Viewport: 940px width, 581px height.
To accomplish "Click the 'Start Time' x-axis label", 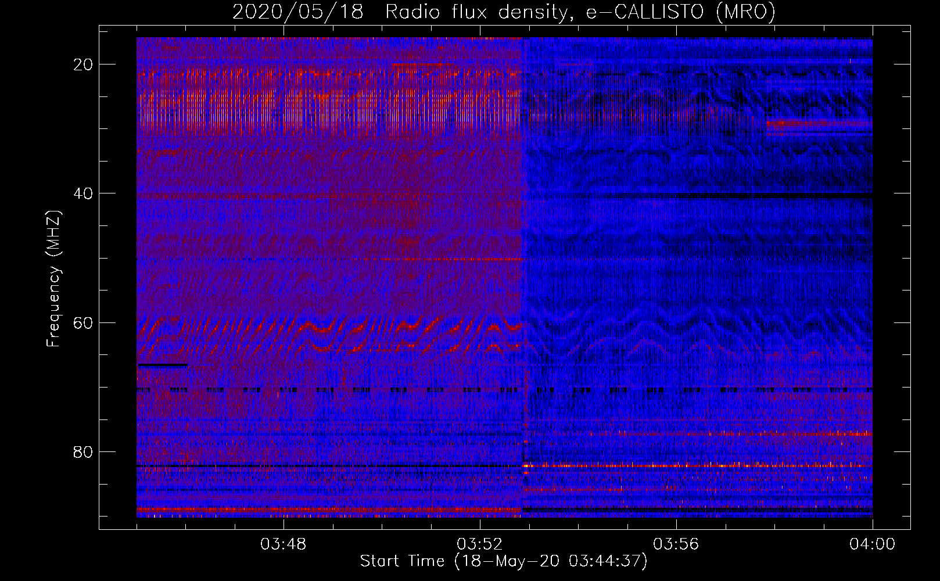I will point(503,561).
